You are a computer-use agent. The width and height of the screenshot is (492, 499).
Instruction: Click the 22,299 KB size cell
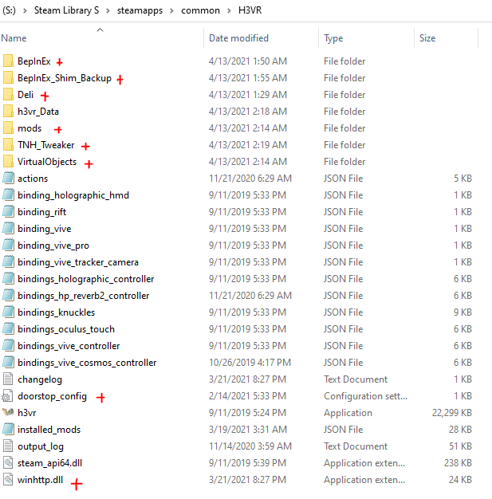(x=452, y=413)
